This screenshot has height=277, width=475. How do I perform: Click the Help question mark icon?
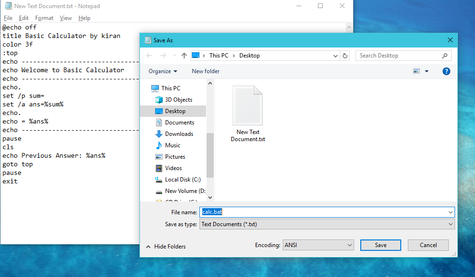click(x=446, y=71)
